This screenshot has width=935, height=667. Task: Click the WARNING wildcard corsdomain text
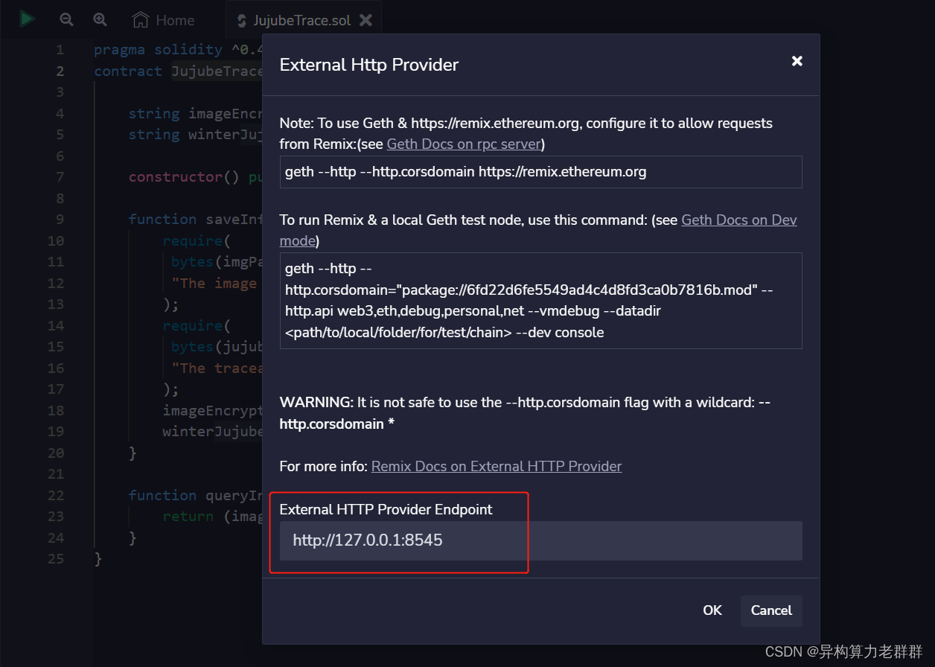[525, 412]
